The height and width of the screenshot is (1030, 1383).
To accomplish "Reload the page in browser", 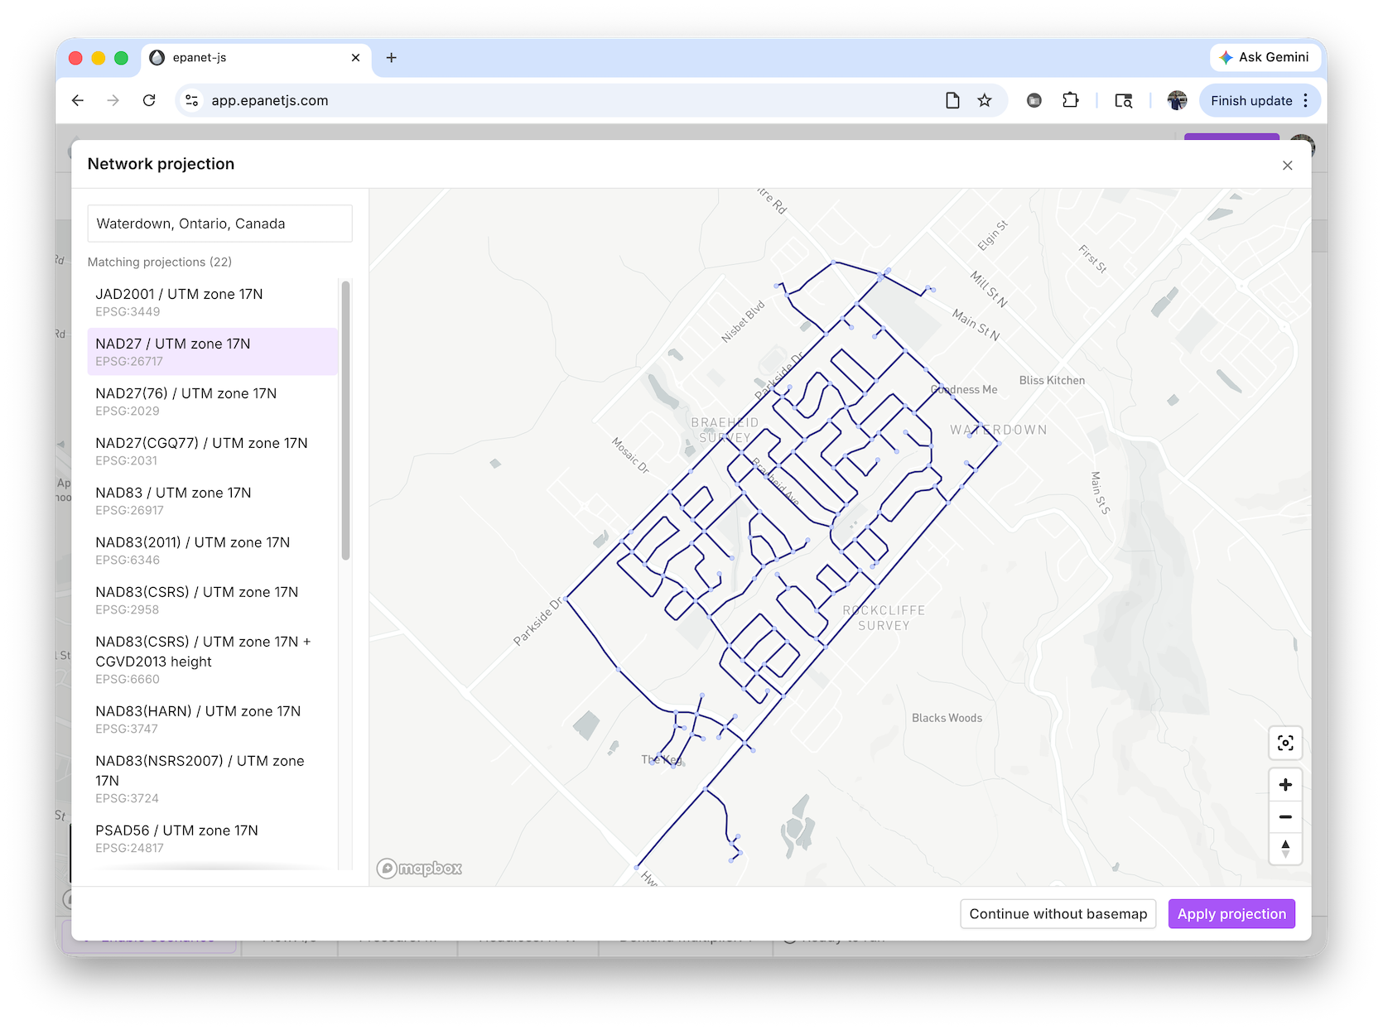I will (x=149, y=101).
